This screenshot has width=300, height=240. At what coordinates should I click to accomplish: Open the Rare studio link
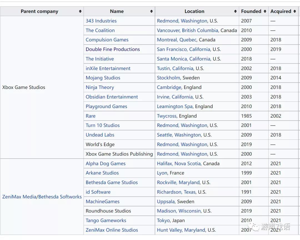[91, 116]
